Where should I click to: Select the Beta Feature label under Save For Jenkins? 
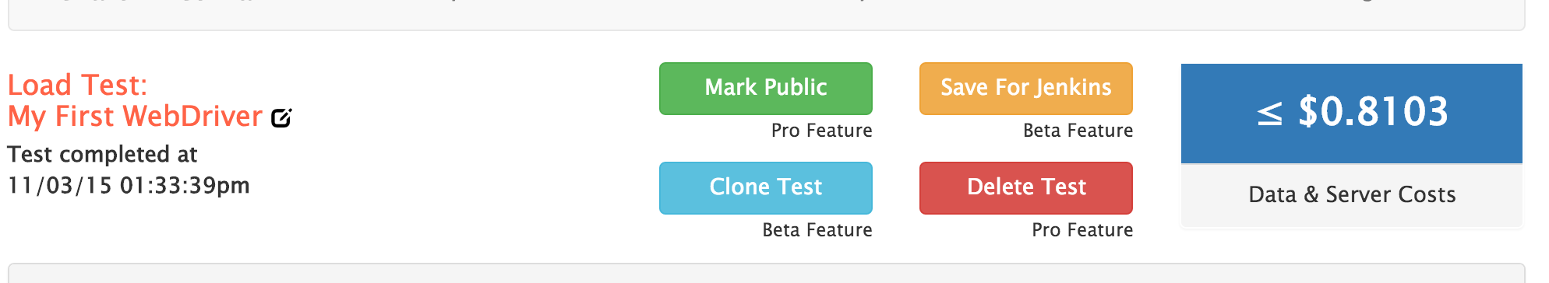1078,131
